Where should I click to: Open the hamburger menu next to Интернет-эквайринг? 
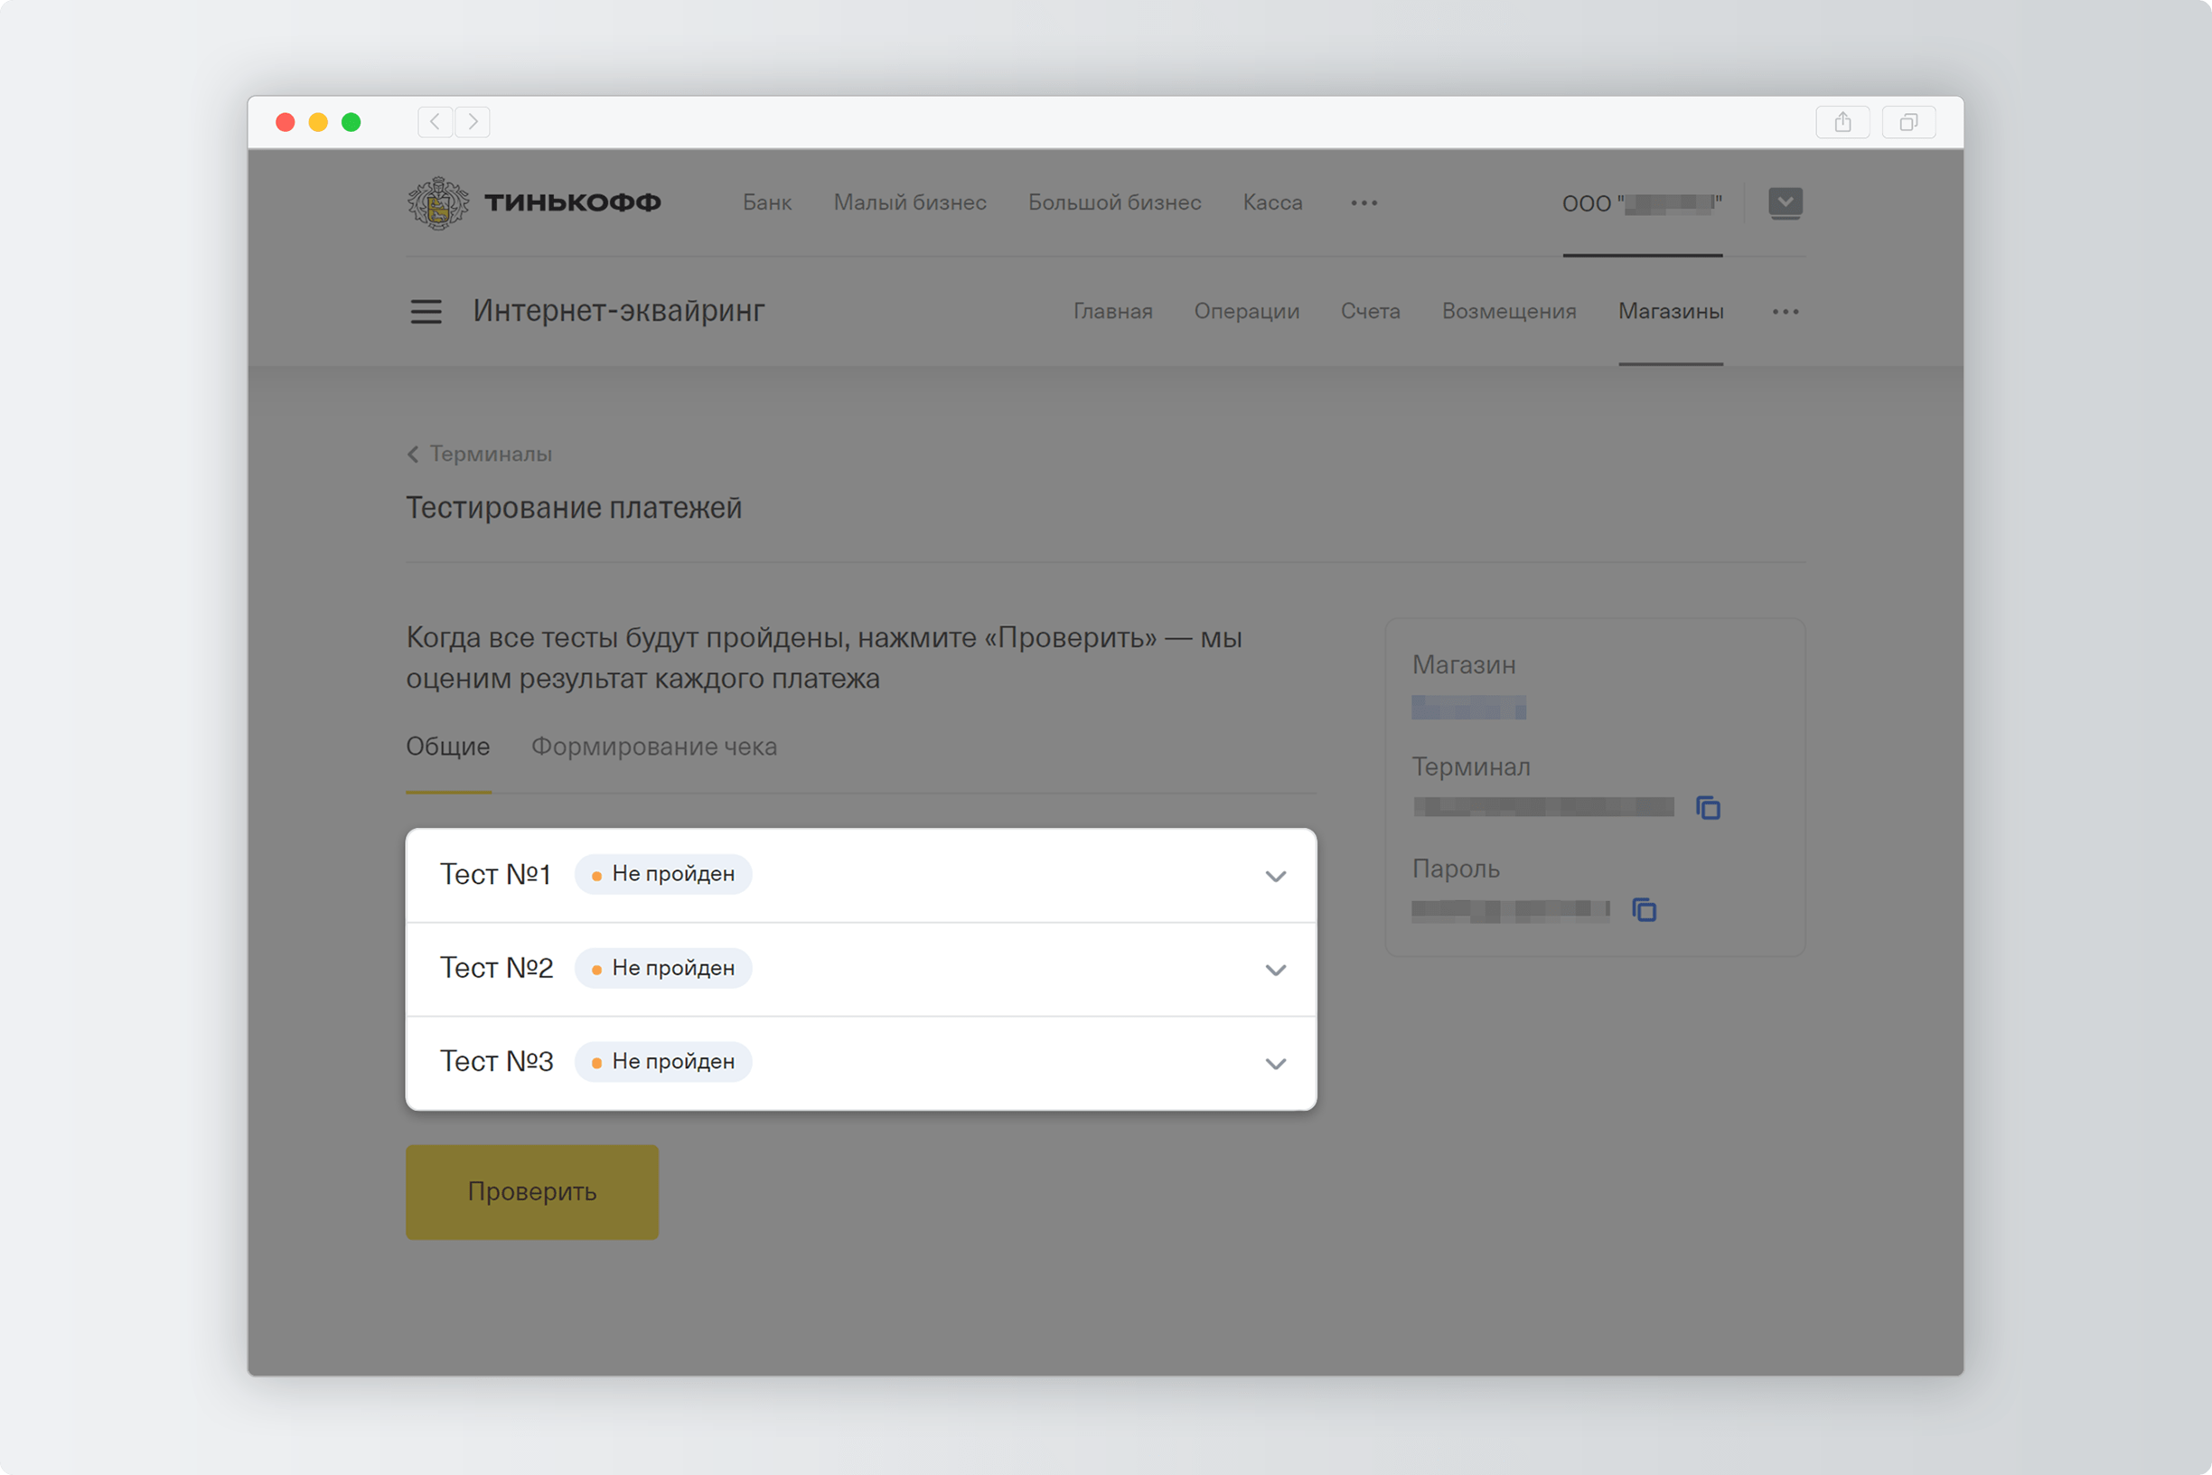[x=426, y=312]
